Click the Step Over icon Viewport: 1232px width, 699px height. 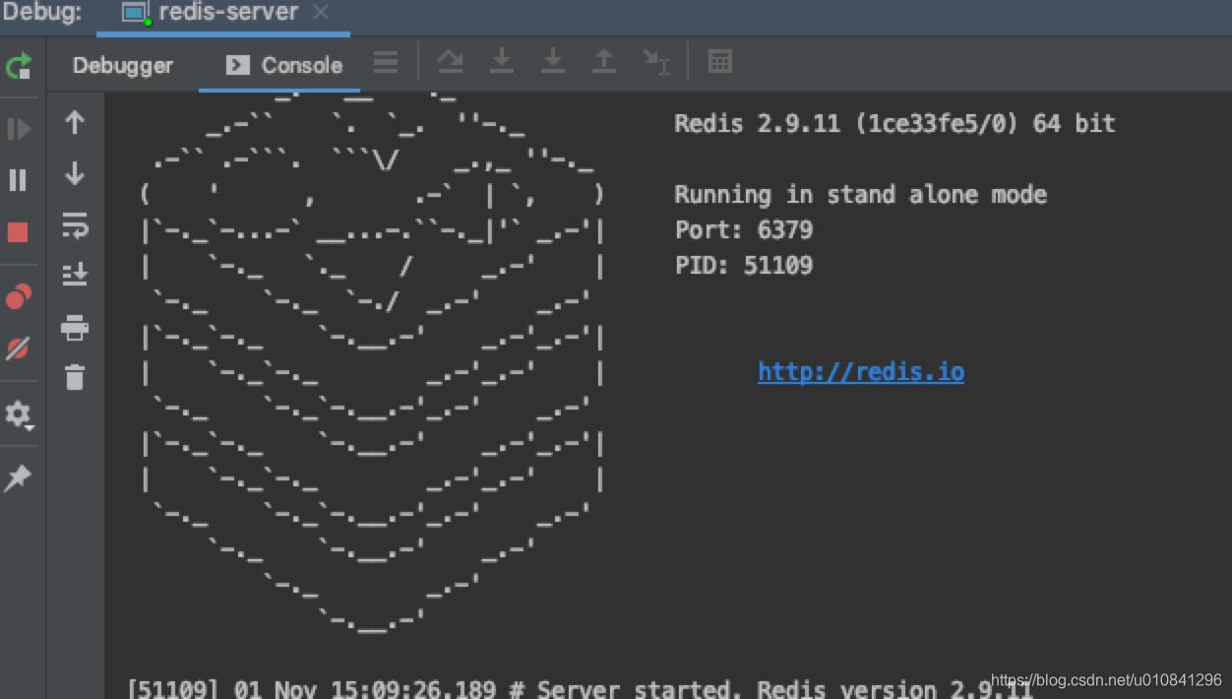502,62
